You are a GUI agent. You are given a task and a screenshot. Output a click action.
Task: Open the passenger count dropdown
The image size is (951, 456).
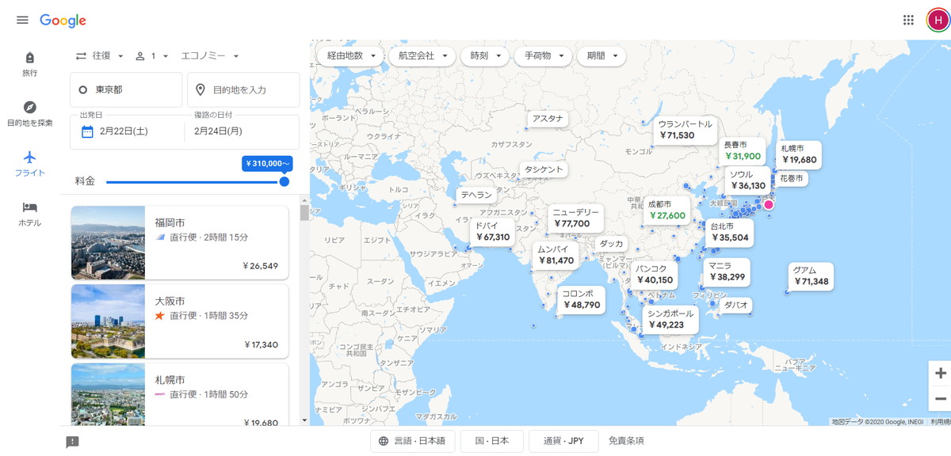[x=151, y=56]
